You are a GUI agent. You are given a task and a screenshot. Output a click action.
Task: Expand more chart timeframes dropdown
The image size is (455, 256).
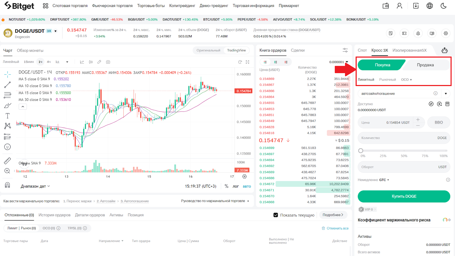point(67,62)
